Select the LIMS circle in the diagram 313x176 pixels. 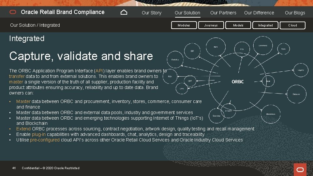182,88
